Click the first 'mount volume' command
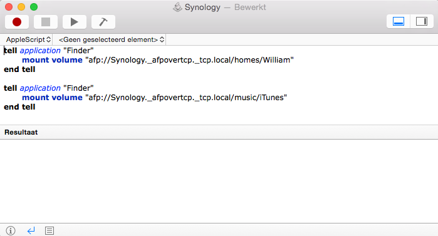This screenshot has width=438, height=236. tap(52, 60)
